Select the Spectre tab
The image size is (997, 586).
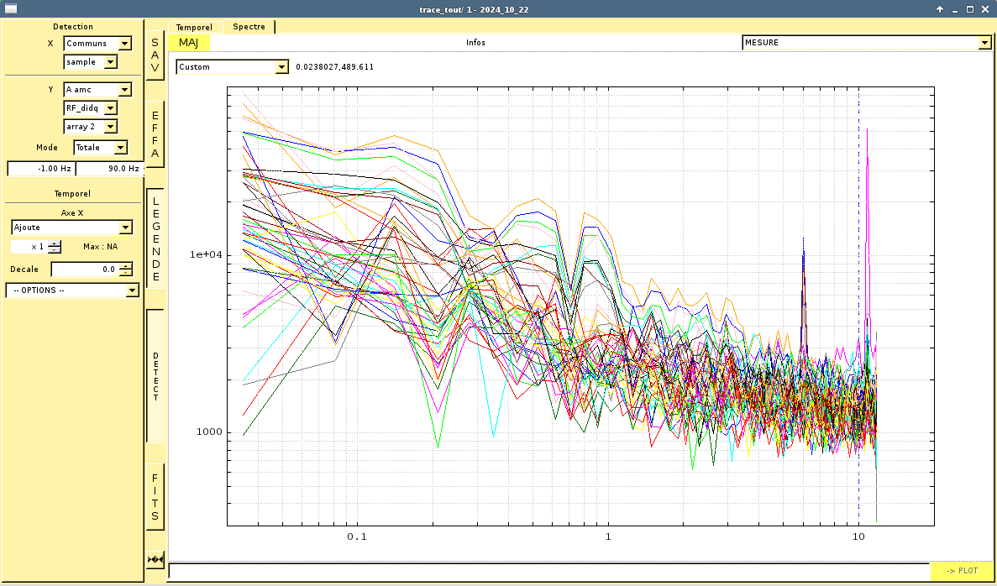point(249,27)
